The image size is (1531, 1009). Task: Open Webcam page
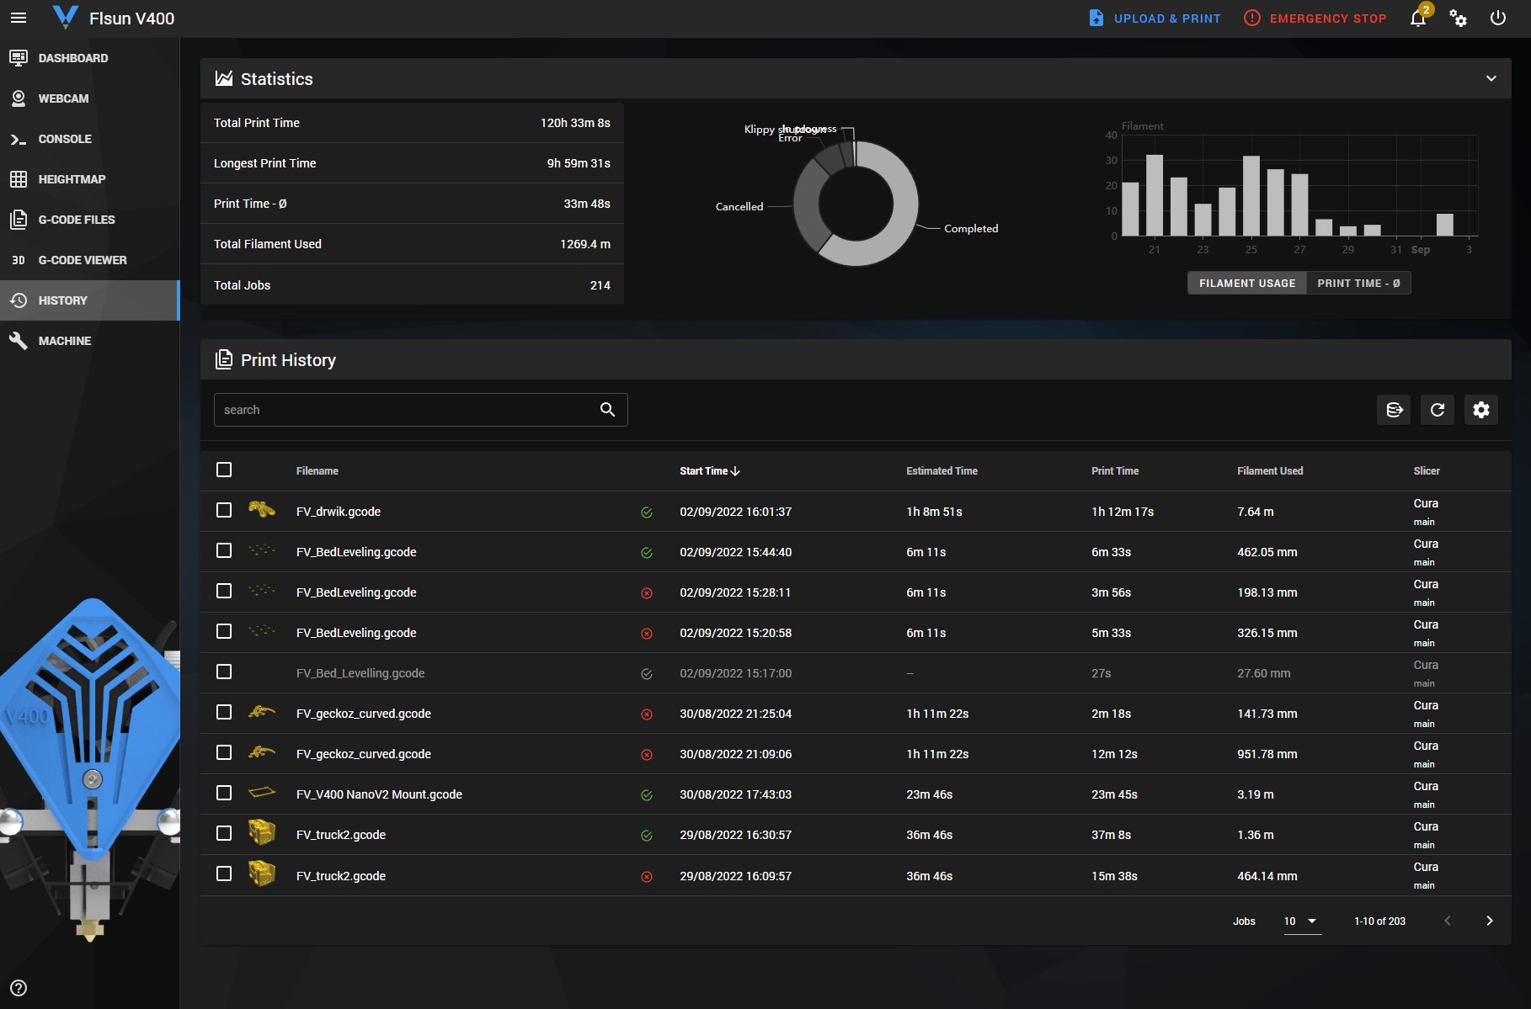pyautogui.click(x=89, y=98)
